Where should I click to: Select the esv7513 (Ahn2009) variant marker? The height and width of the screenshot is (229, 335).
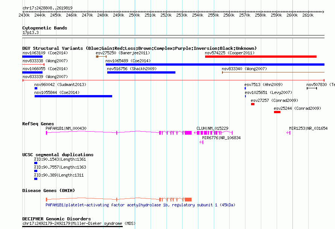(x=245, y=88)
